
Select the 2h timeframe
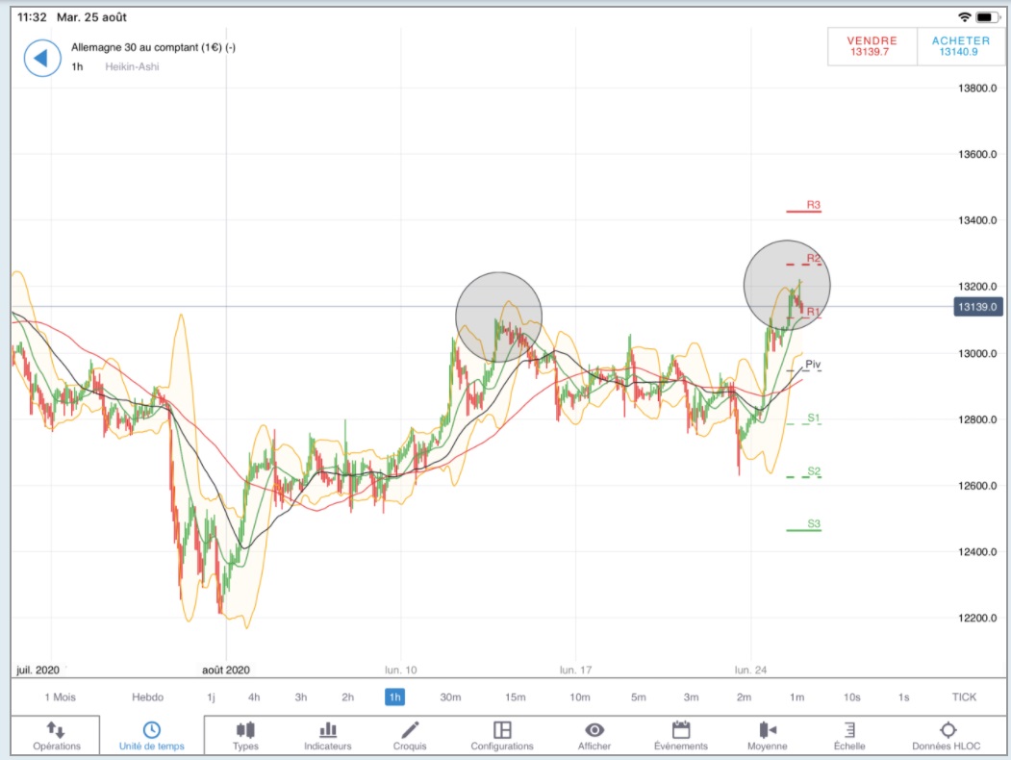pyautogui.click(x=347, y=697)
